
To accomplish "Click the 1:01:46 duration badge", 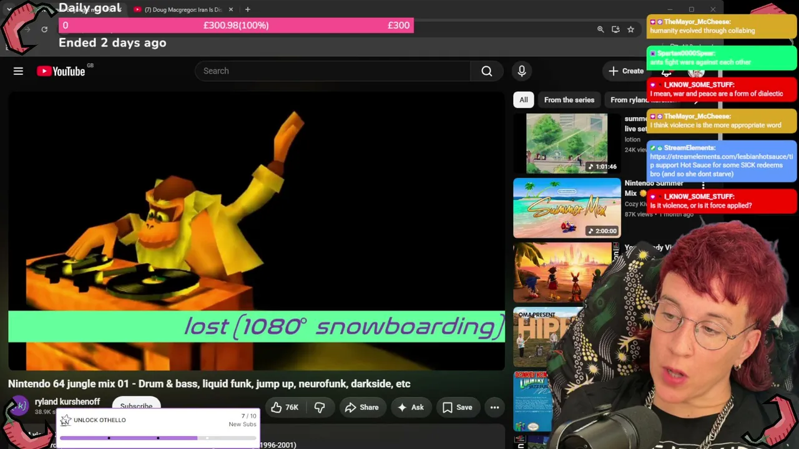I will [602, 167].
